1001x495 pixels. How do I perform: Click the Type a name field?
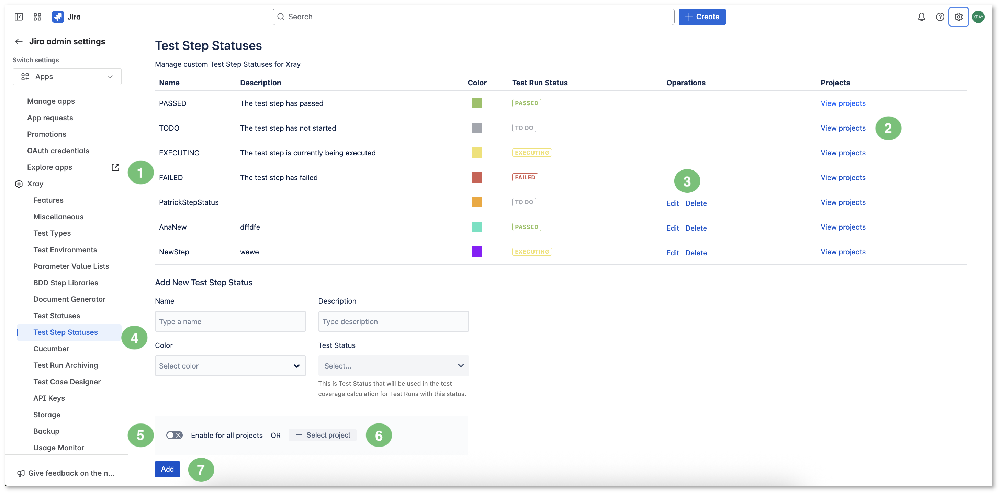click(x=230, y=321)
